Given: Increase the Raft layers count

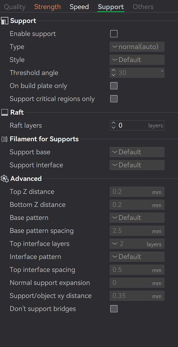Looking at the screenshot, I should (114, 123).
